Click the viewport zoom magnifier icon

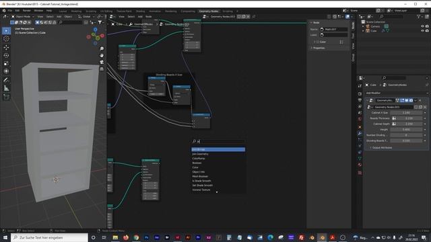[x=102, y=48]
